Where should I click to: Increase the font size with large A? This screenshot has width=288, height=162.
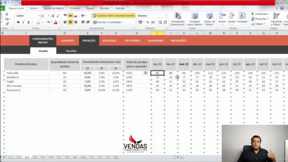click(x=53, y=16)
